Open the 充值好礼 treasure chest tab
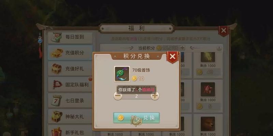Viewport: 273px width, 136px height. coord(70,69)
